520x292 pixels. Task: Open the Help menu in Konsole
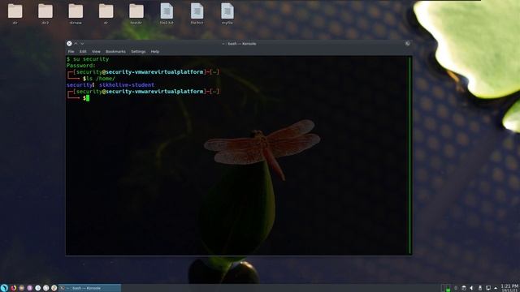(x=155, y=52)
